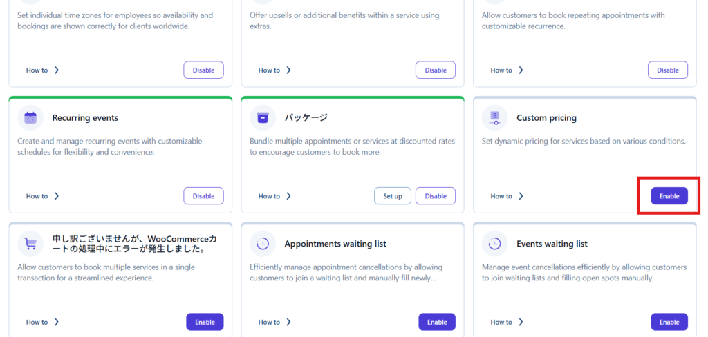The width and height of the screenshot is (708, 337).
Task: Open How to for the パッケージ card
Action: (x=274, y=196)
